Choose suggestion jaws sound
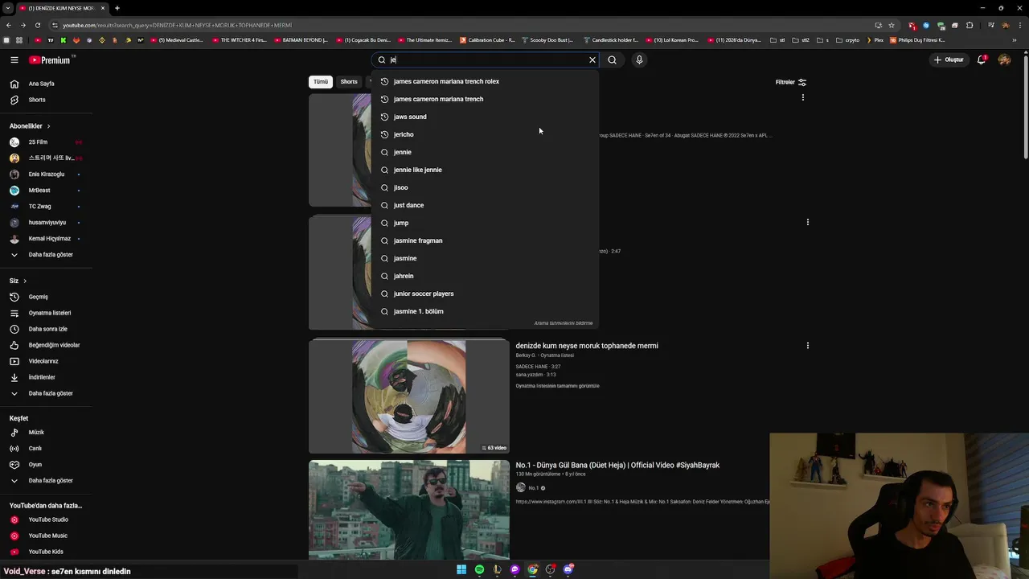Viewport: 1029px width, 579px height. [485, 117]
